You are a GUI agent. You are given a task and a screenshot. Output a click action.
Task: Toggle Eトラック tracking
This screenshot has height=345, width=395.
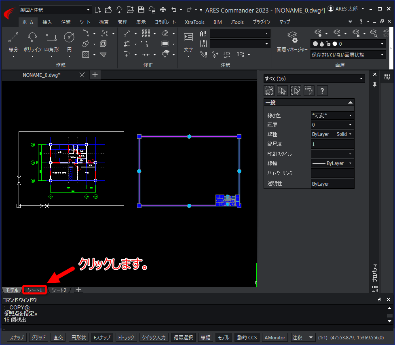[x=126, y=337]
